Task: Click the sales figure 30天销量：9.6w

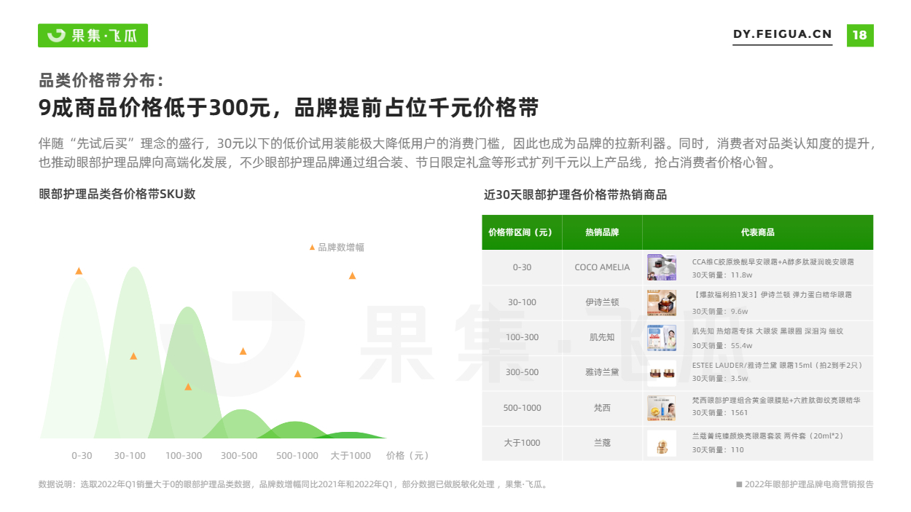Action: point(720,310)
